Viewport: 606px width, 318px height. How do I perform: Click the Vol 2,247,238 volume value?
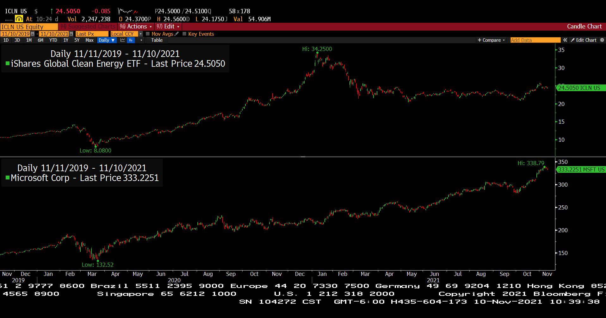89,19
